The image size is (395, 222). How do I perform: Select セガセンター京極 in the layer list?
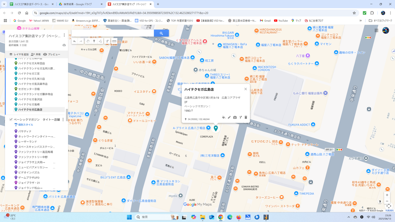(29, 89)
